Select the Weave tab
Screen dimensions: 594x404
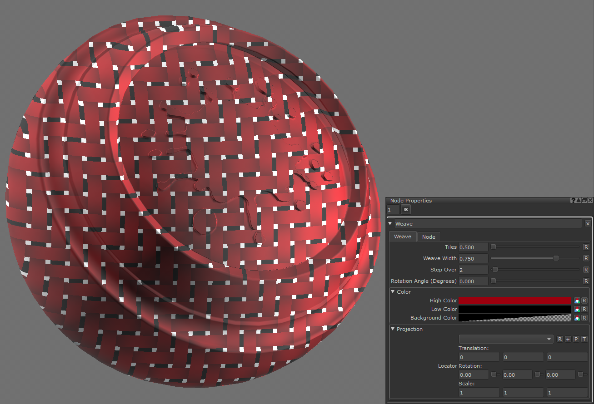click(x=402, y=236)
